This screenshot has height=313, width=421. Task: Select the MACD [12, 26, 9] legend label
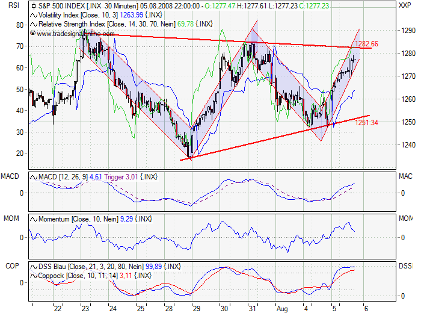[63, 177]
